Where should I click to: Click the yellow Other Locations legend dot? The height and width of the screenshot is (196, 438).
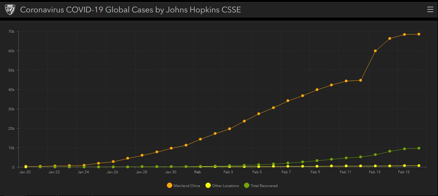(x=208, y=186)
